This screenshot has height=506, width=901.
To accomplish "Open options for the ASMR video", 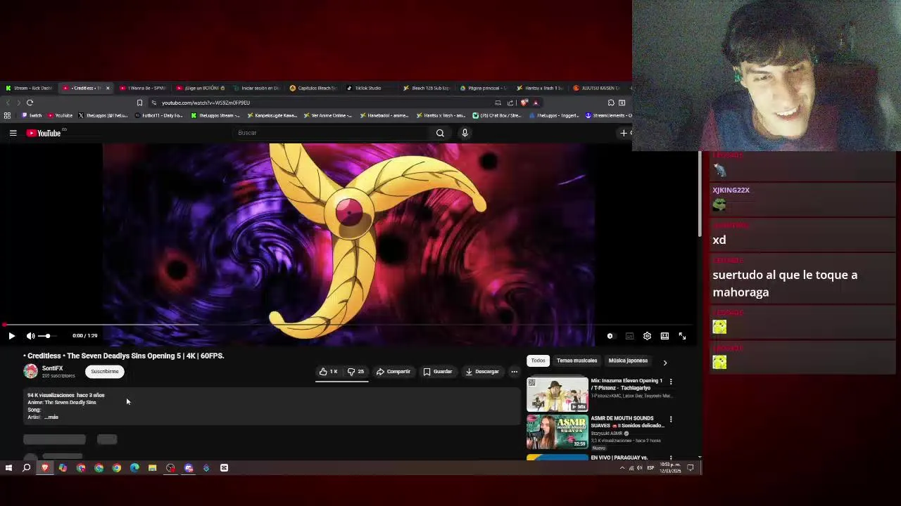I will [670, 420].
